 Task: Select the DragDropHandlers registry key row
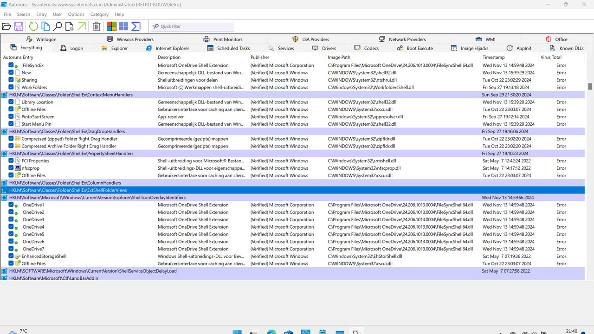(293, 131)
